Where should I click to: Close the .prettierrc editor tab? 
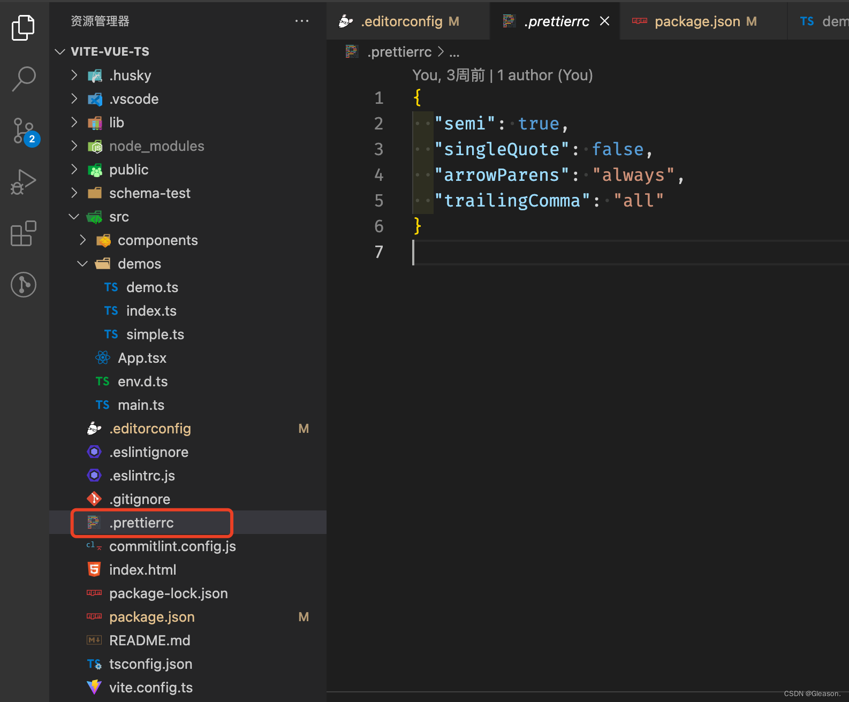click(605, 21)
